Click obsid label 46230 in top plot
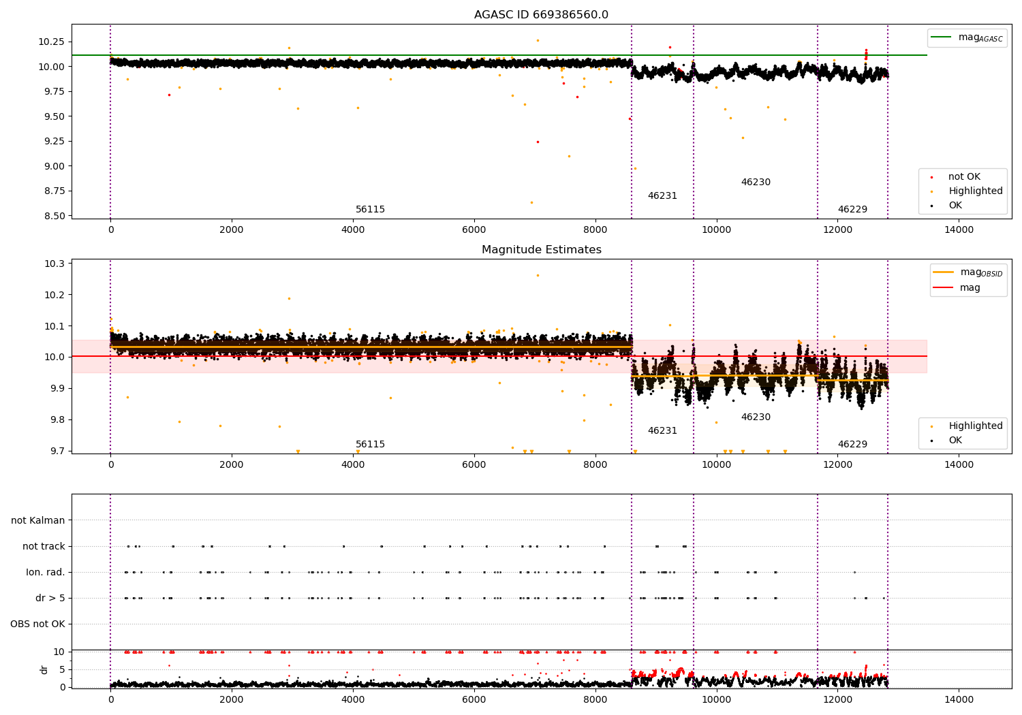The image size is (1022, 715). click(756, 182)
